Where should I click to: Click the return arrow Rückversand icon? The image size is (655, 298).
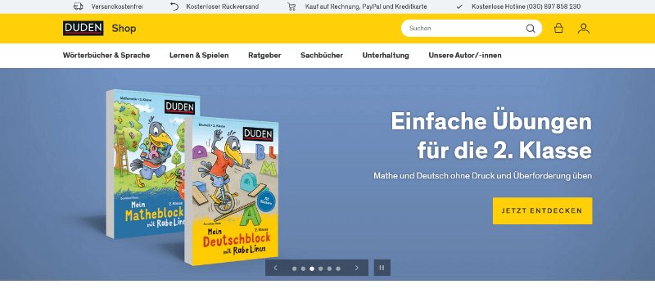(x=174, y=7)
